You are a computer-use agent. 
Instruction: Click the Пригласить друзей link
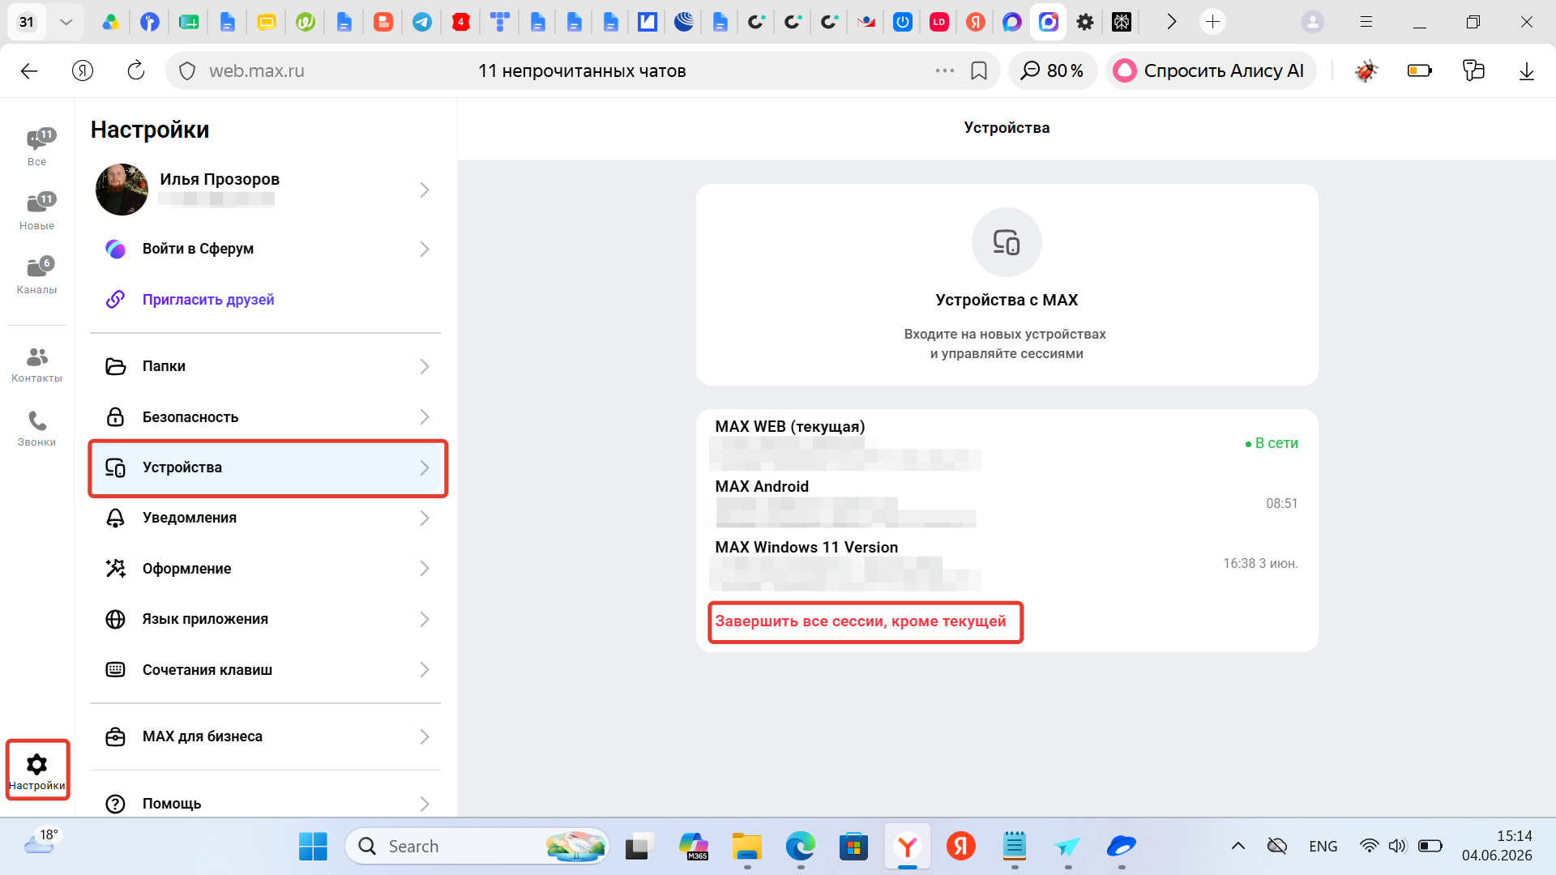[208, 300]
